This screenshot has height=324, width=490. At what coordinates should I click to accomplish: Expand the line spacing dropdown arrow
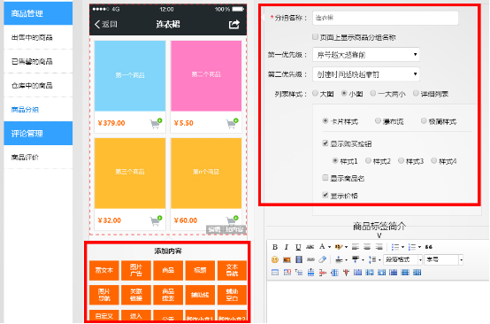coord(379,260)
